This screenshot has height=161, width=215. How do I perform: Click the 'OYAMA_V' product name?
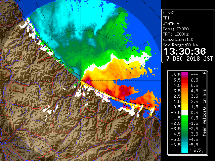tap(171, 23)
